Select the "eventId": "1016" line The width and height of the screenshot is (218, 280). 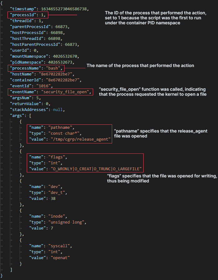[x=31, y=86]
